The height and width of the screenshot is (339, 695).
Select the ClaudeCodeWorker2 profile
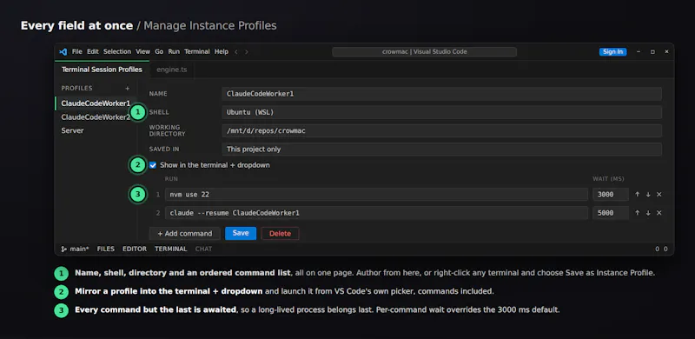click(96, 117)
